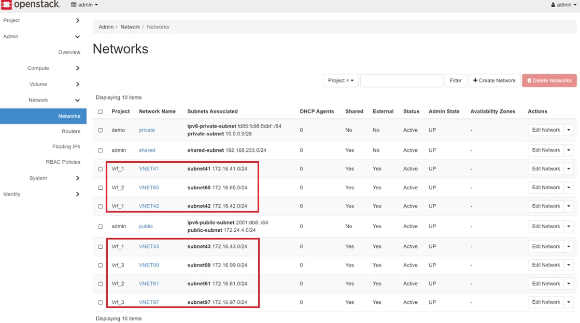Click the Filter button
This screenshot has height=323, width=580.
456,80
